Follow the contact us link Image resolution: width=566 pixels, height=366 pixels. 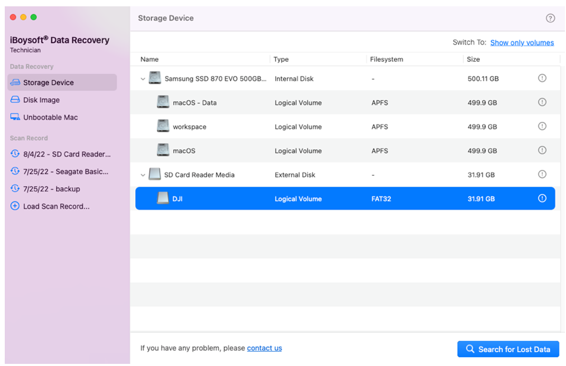click(264, 348)
